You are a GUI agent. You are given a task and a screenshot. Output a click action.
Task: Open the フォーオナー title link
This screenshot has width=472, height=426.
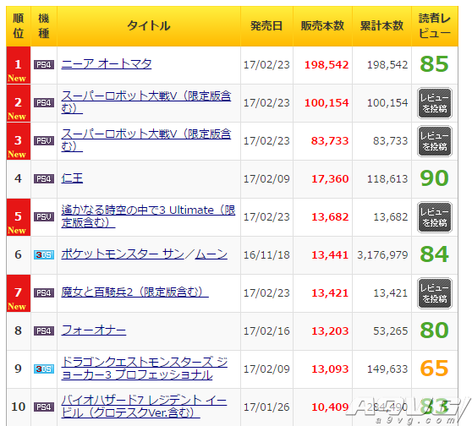pyautogui.click(x=94, y=330)
